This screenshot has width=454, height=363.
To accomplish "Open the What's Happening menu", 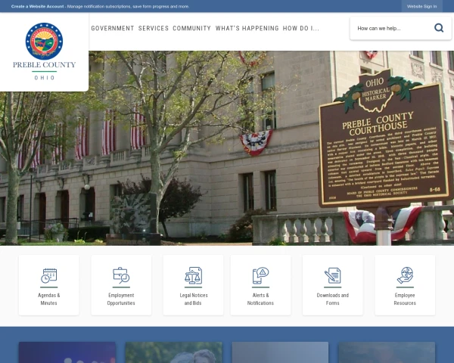I will pos(247,29).
